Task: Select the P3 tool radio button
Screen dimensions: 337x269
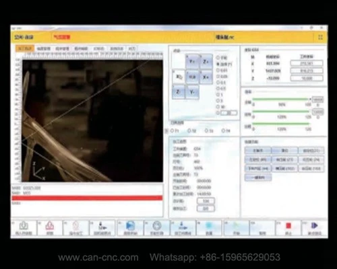Action: click(x=206, y=130)
